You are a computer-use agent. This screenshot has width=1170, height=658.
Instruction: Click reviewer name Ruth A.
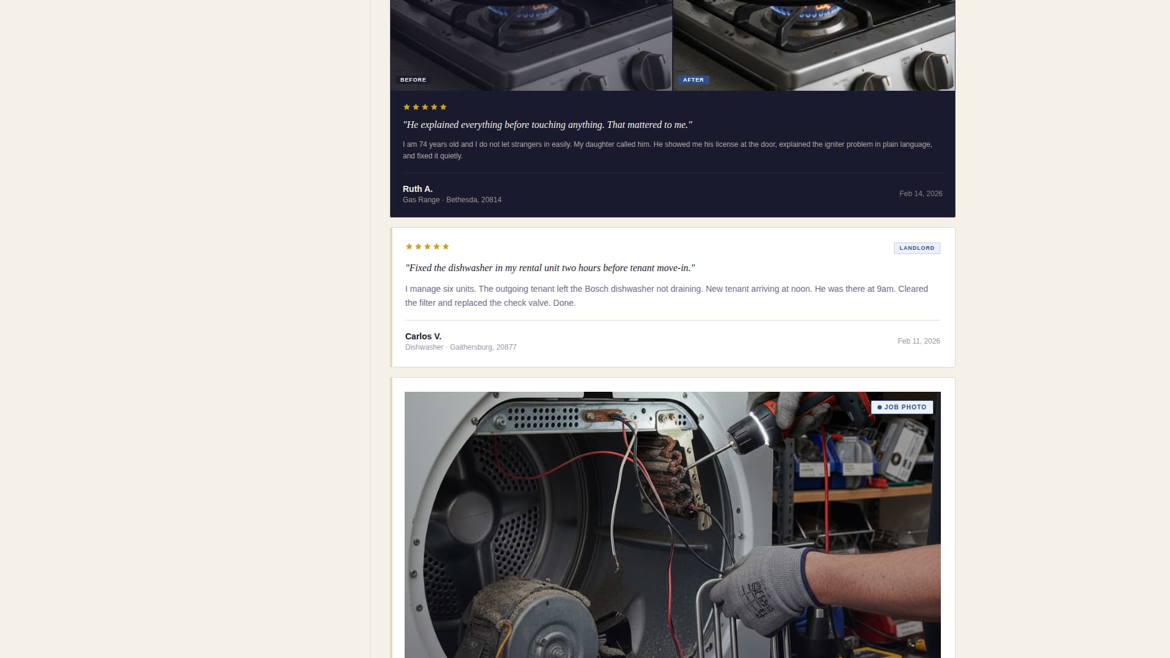417,189
